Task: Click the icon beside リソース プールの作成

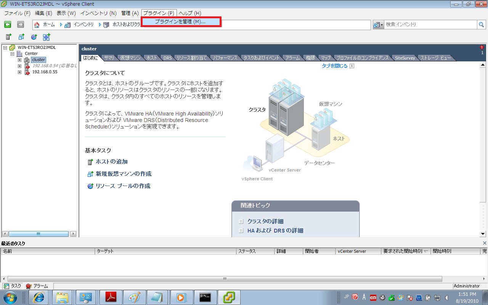Action: [x=90, y=186]
